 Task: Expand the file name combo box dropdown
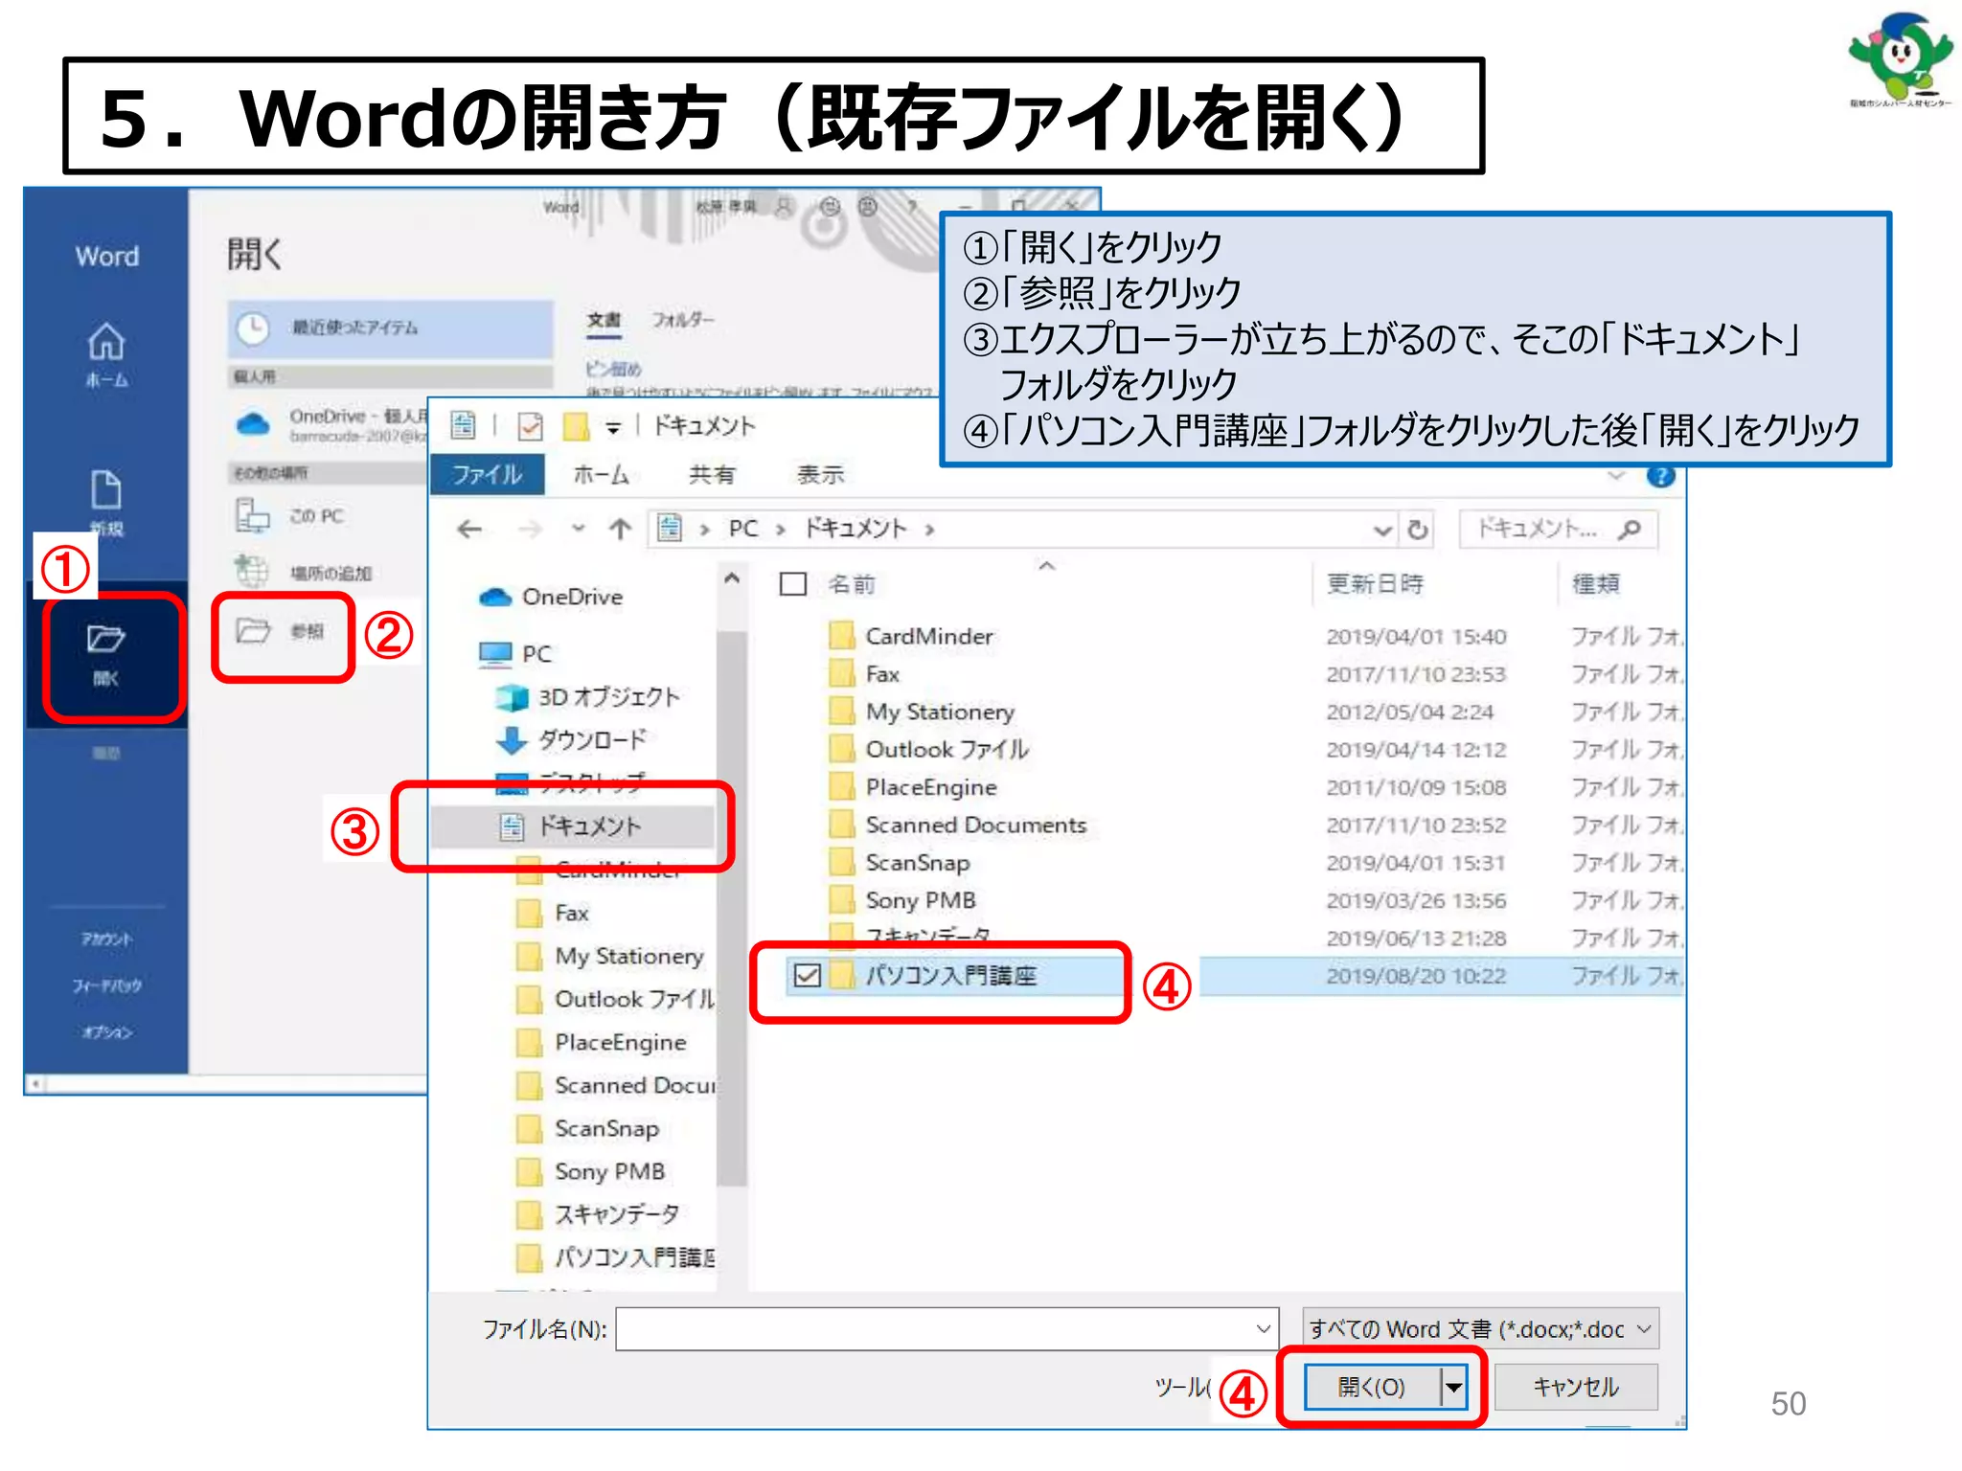1263,1329
